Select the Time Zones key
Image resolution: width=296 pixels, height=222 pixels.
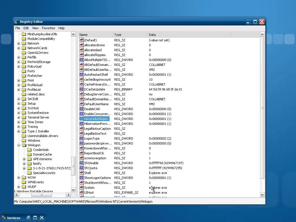tap(35, 122)
